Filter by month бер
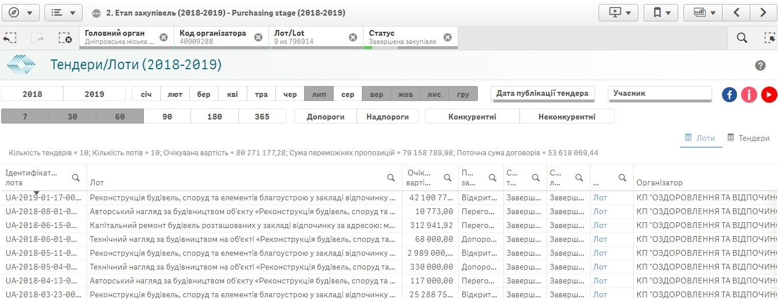 click(204, 94)
